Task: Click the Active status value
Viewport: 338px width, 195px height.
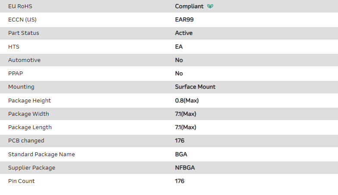Action: pyautogui.click(x=184, y=33)
